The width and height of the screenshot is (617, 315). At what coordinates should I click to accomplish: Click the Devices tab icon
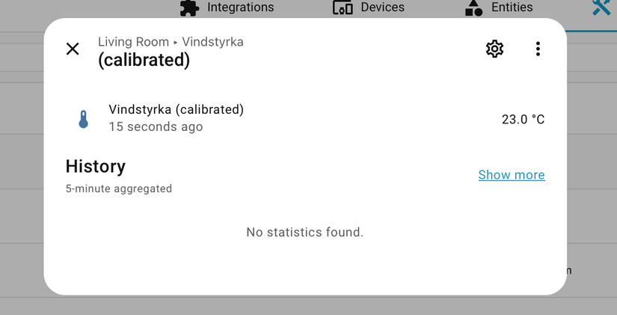(343, 7)
